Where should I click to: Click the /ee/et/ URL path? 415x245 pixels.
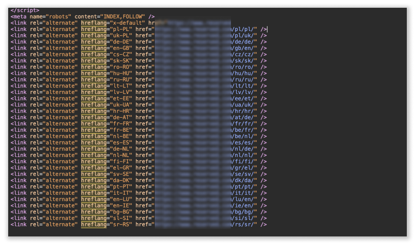(x=243, y=99)
